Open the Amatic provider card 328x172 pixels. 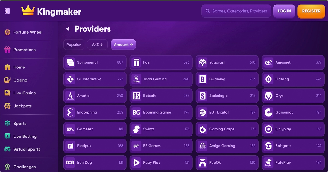pyautogui.click(x=95, y=96)
